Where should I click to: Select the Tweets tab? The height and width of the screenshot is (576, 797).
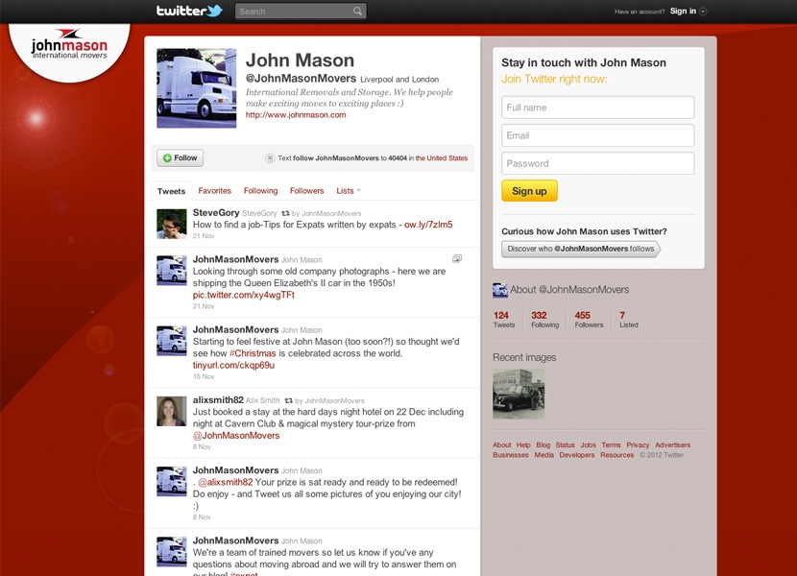click(171, 191)
